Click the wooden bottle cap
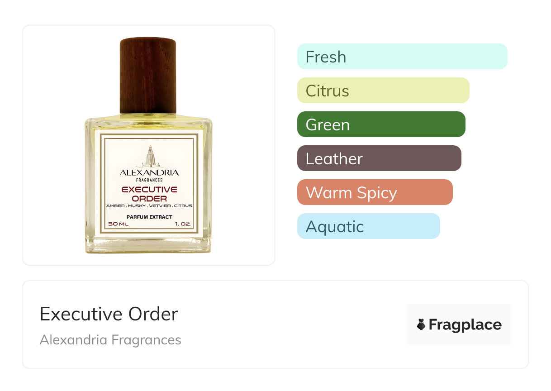The width and height of the screenshot is (551, 391). pos(148,75)
